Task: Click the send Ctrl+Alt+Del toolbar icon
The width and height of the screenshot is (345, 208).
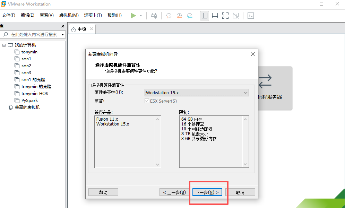Action: point(154,16)
